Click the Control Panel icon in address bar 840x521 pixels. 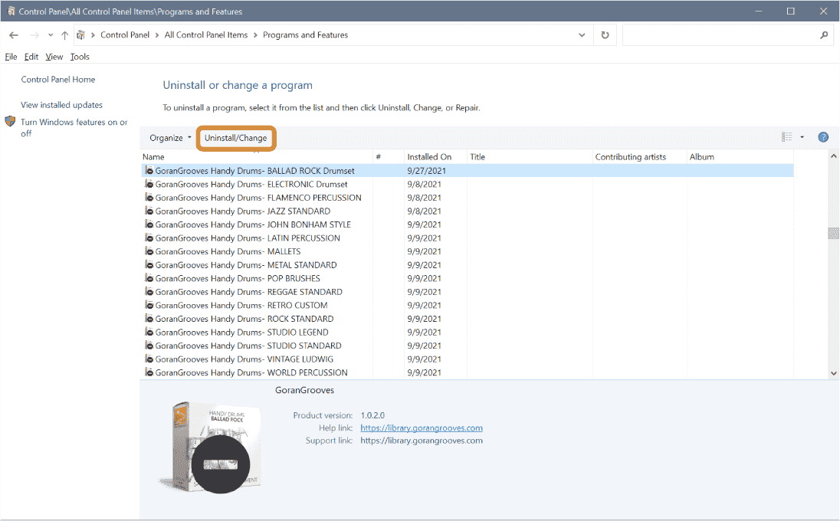coord(80,34)
